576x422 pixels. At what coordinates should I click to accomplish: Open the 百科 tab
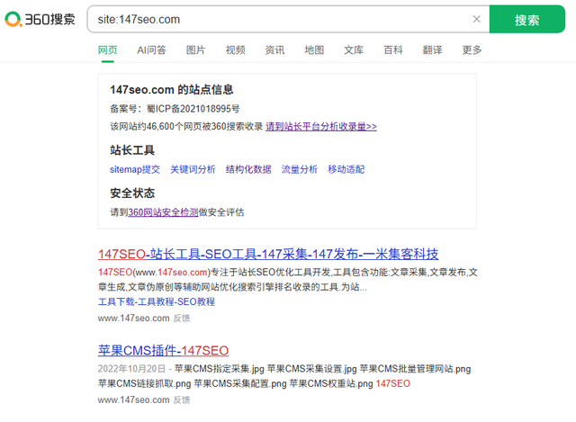coord(393,49)
